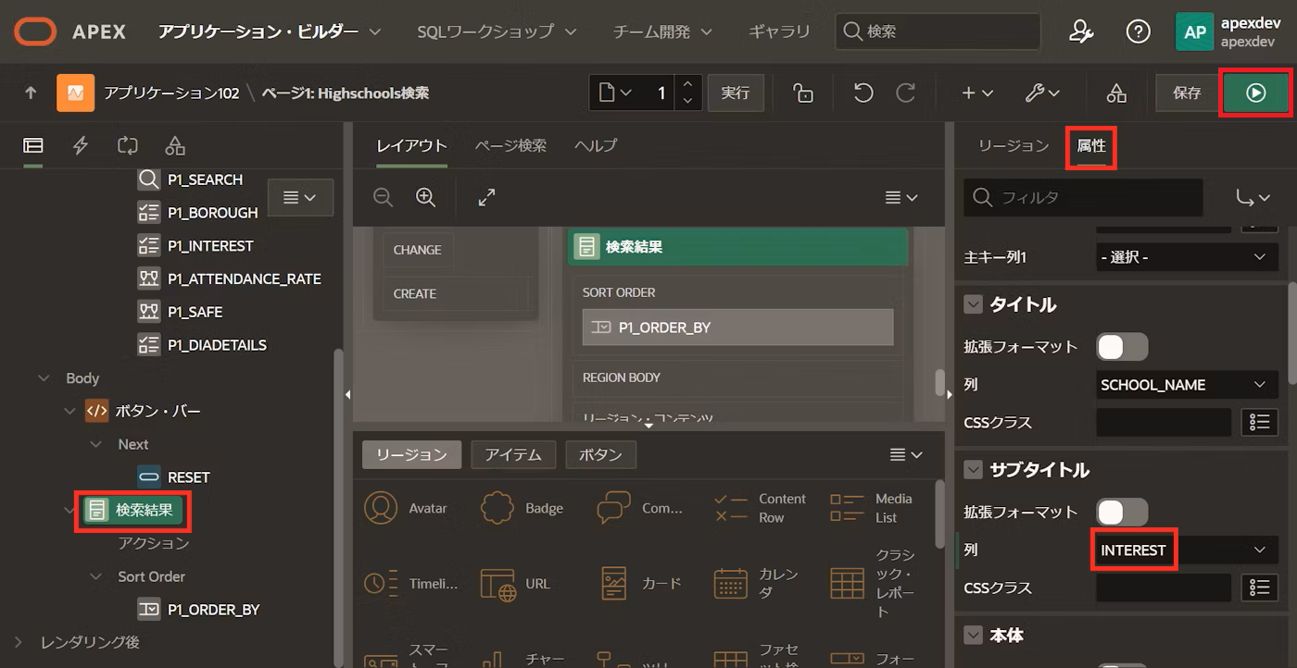The width and height of the screenshot is (1297, 668).
Task: Open タイトル CSSクラス picker list button
Action: [1259, 422]
